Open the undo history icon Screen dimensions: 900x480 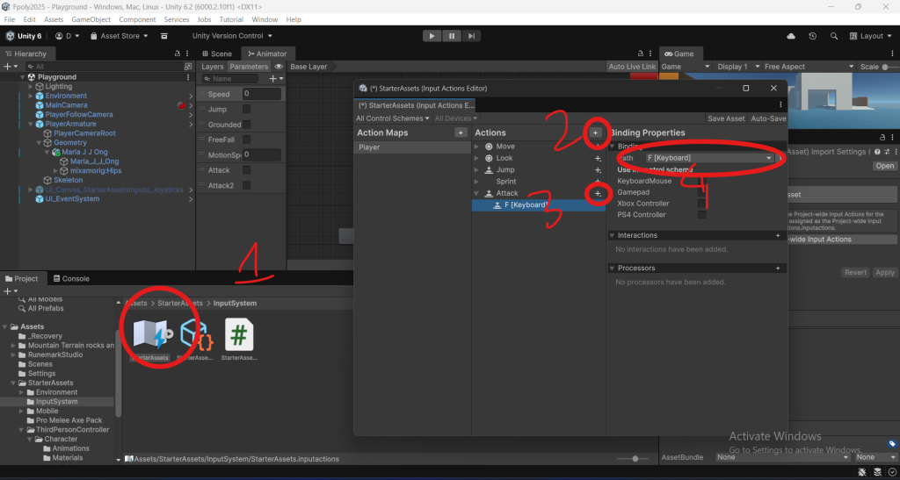click(x=812, y=36)
